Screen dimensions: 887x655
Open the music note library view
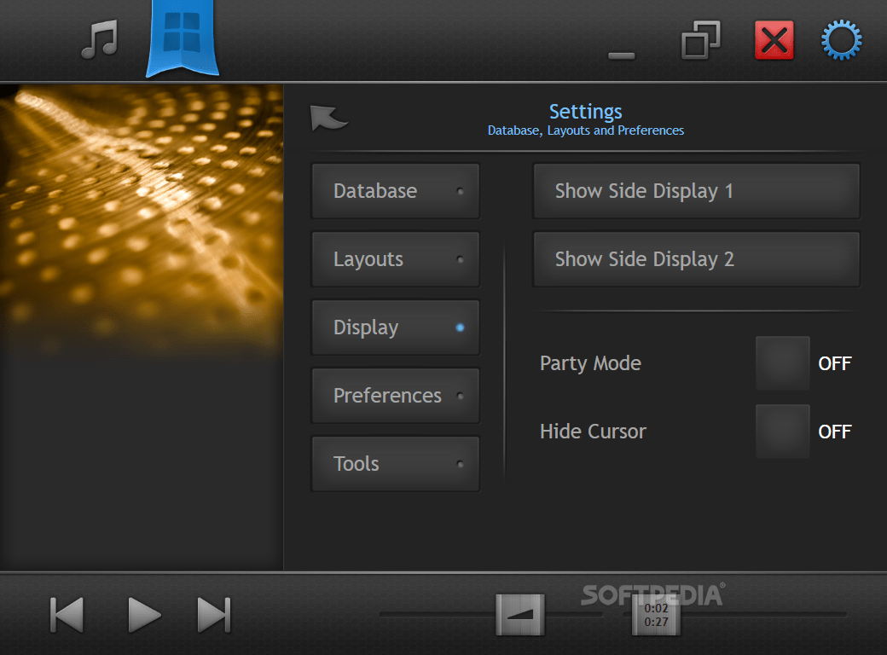(x=100, y=39)
